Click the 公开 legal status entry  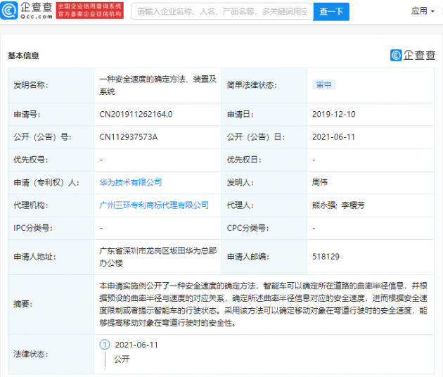pyautogui.click(x=122, y=359)
